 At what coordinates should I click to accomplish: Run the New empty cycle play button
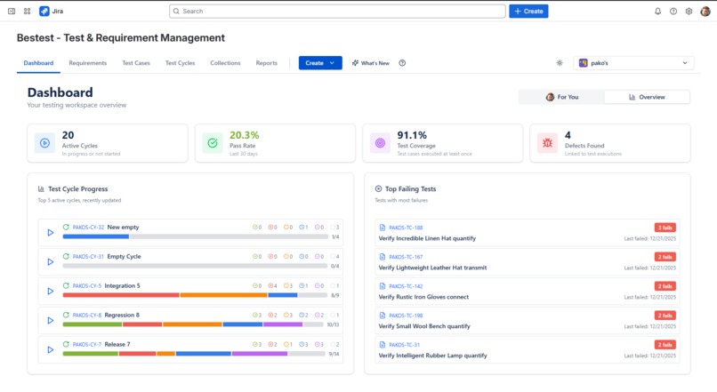[51, 233]
